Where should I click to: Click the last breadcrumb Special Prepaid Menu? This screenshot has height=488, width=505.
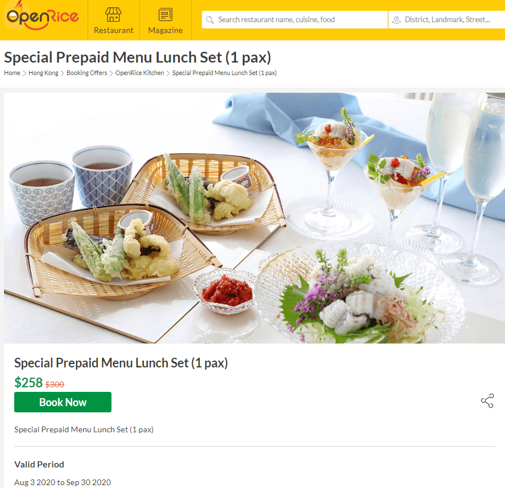click(225, 73)
